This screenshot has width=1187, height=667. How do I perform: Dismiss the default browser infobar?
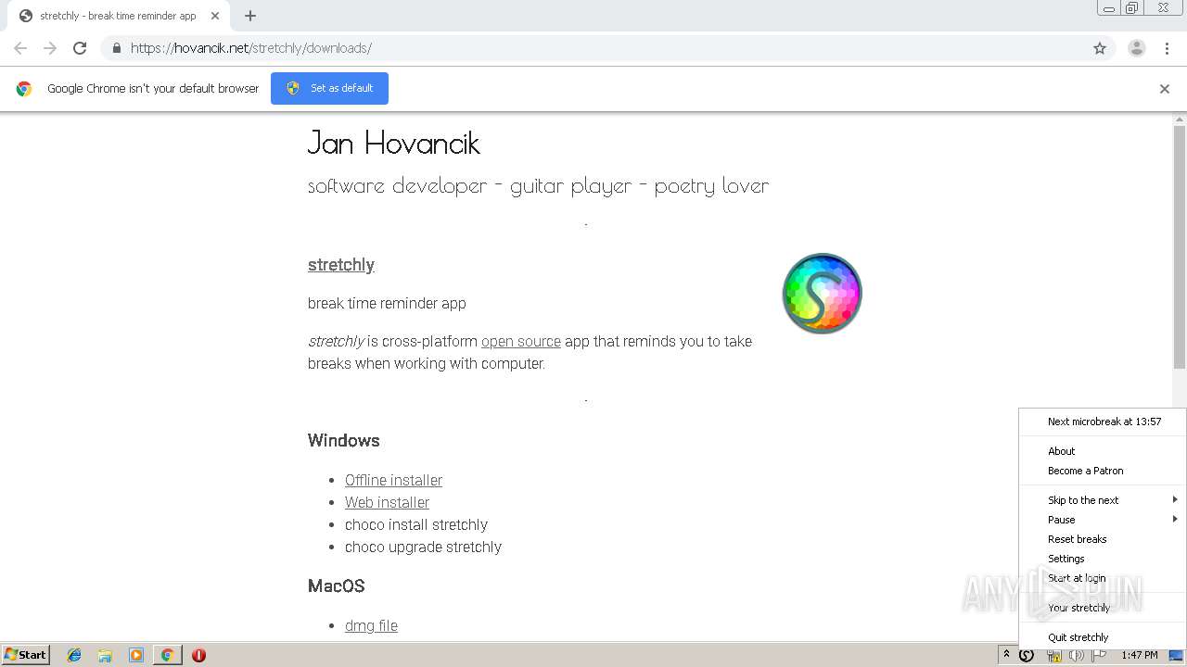[x=1165, y=89]
